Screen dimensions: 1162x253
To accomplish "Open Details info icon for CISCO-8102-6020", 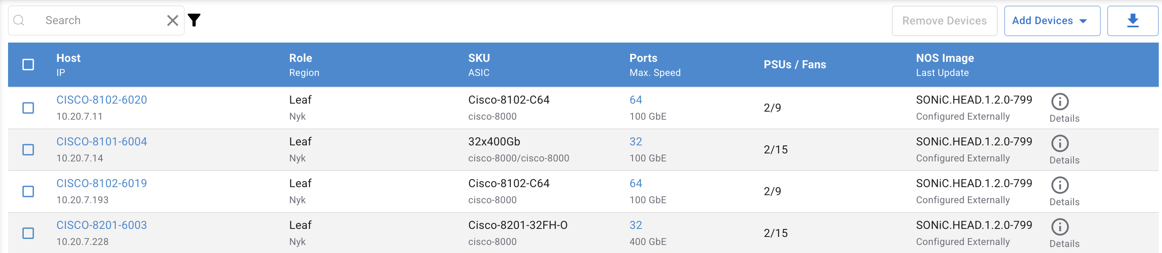I will pos(1060,102).
